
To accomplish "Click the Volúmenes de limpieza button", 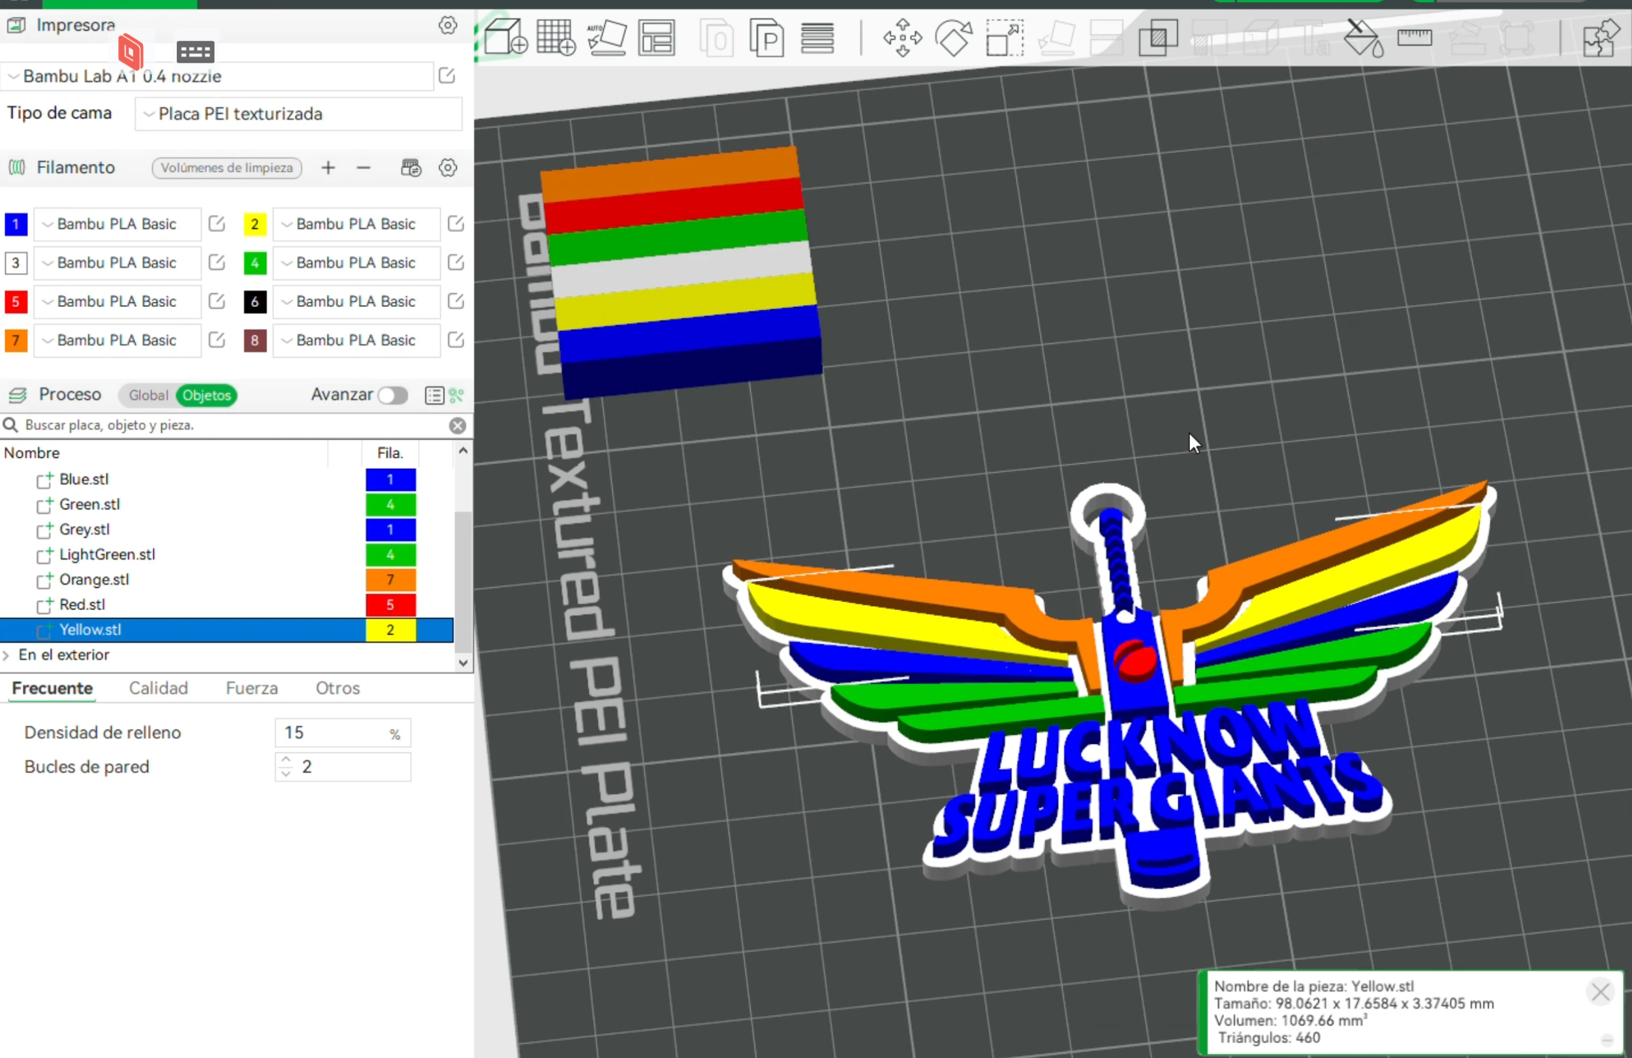I will [227, 167].
